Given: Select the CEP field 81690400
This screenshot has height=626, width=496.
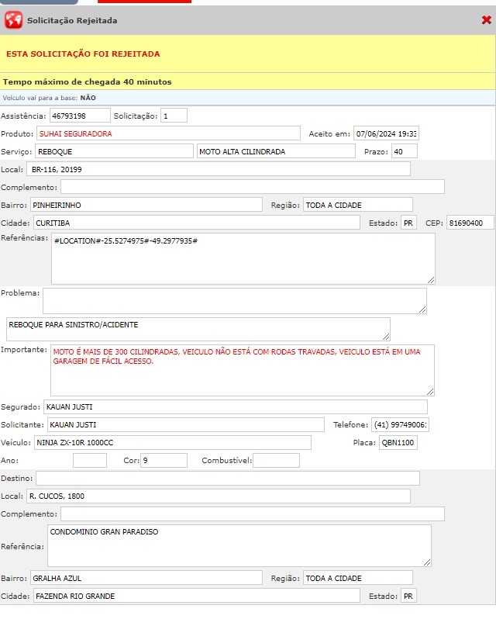Looking at the screenshot, I should pyautogui.click(x=470, y=223).
